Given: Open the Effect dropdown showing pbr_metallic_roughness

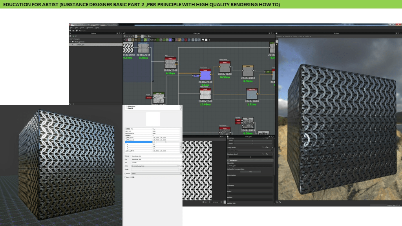Looking at the screenshot, I should (x=154, y=166).
